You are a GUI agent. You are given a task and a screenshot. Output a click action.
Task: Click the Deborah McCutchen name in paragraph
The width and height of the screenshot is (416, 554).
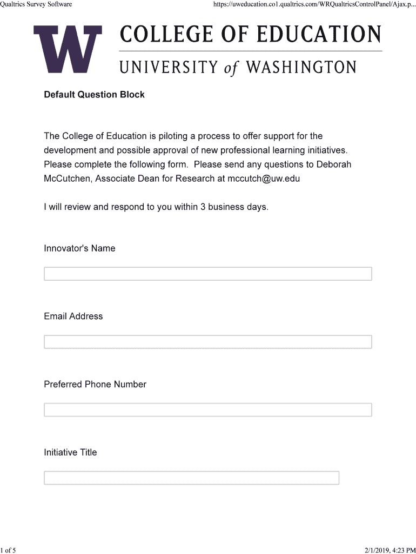(x=334, y=164)
